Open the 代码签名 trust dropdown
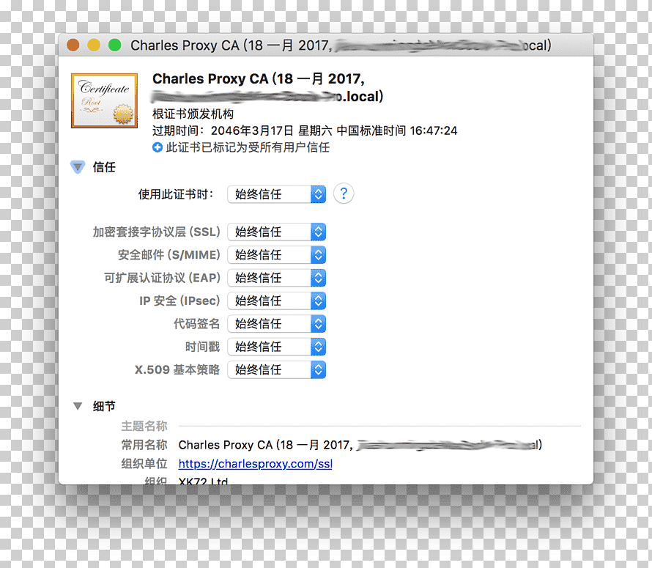 tap(276, 324)
